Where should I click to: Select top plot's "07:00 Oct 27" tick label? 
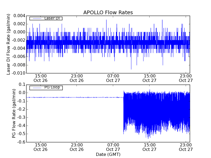coord(113,78)
